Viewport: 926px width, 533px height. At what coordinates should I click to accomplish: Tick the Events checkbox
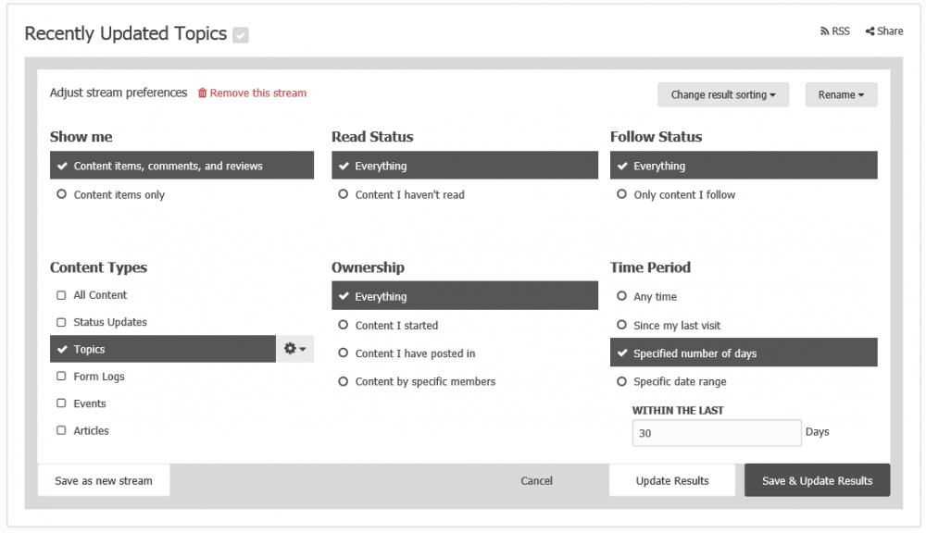62,403
